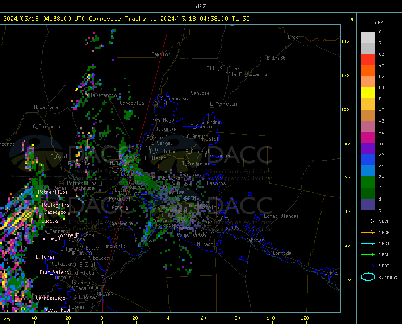402x324 pixels.
Task: Click the 'Divisadero' place label
Action: click(218, 156)
